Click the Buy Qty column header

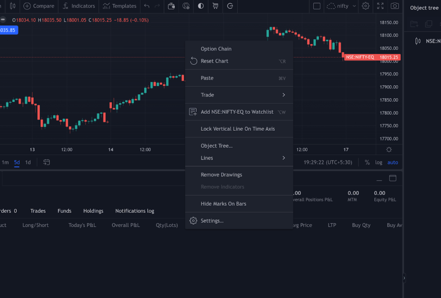(x=361, y=225)
